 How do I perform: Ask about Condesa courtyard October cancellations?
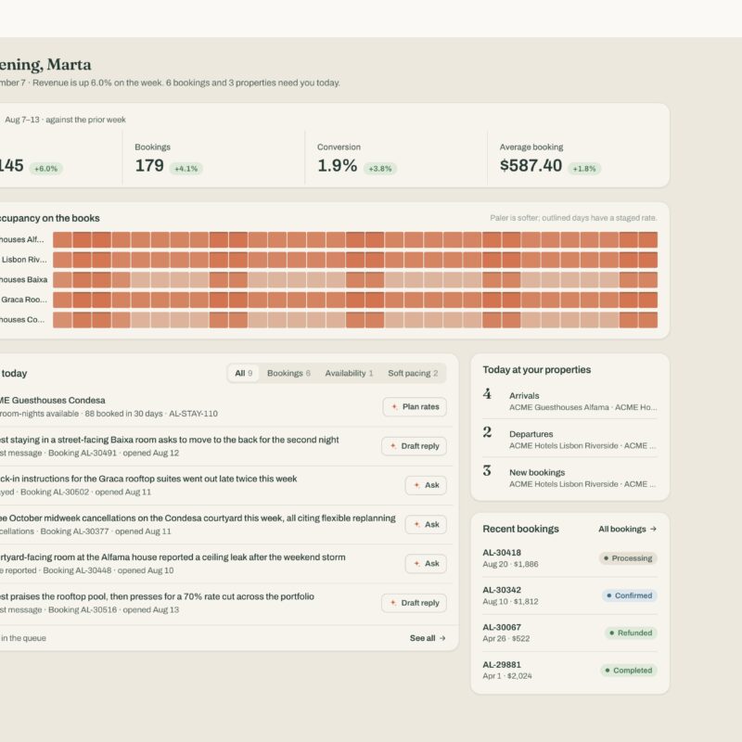point(426,524)
